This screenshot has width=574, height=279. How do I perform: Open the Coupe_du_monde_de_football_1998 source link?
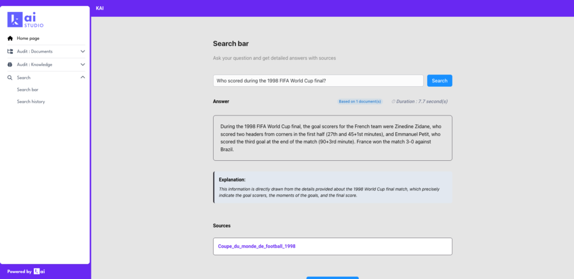pyautogui.click(x=257, y=246)
